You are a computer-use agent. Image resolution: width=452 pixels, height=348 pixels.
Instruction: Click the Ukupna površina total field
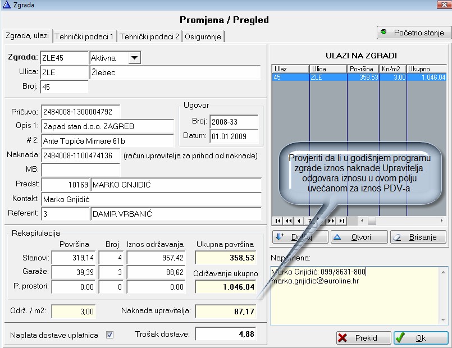[x=225, y=258]
